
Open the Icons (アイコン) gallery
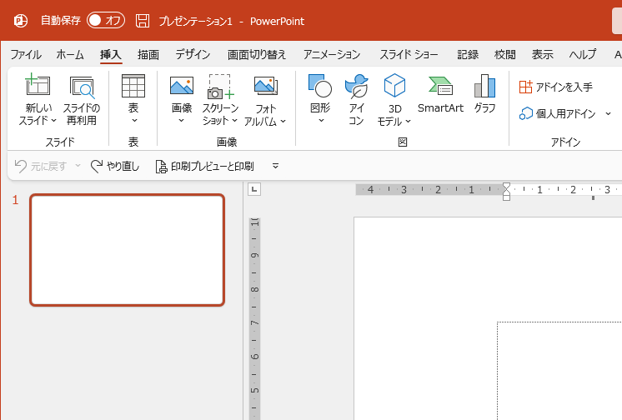coord(356,100)
